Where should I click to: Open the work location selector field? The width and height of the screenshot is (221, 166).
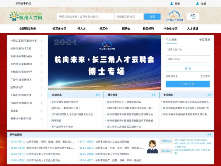[x=129, y=17]
